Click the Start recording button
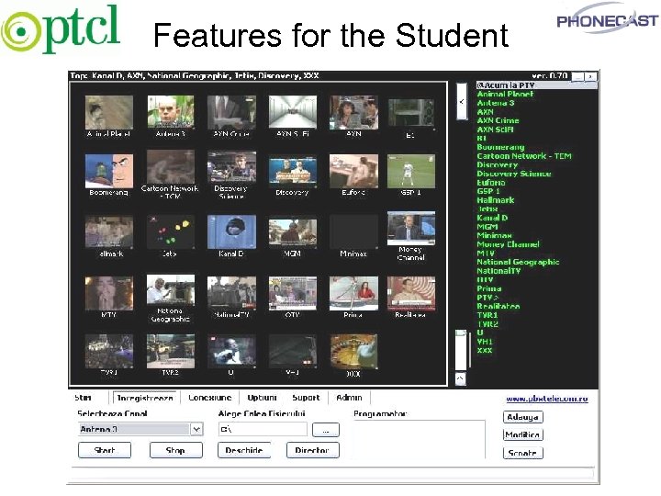Screen dimensions: 661x496 (x=105, y=450)
